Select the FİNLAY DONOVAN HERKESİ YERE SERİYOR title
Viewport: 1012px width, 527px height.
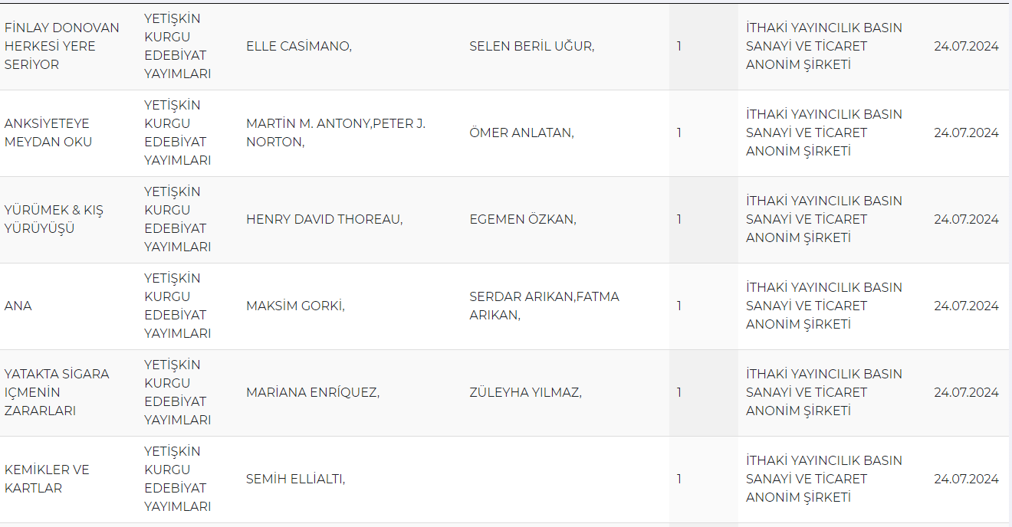pos(62,46)
